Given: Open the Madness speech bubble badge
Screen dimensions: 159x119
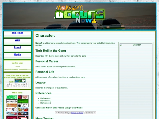Looking at the screenshot, I should (12, 110).
